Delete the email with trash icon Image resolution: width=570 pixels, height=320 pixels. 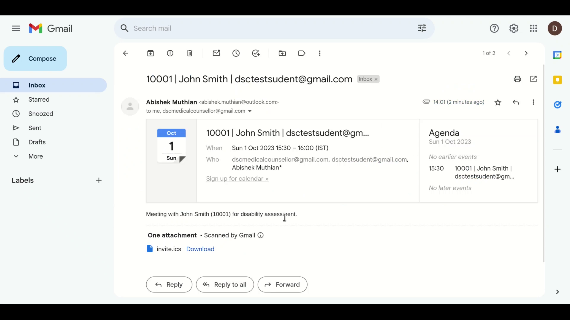click(190, 53)
